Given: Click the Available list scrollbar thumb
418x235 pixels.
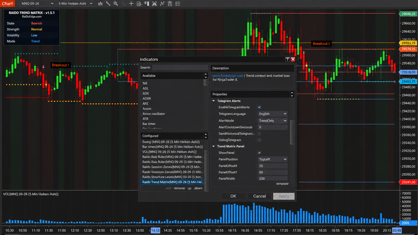Looking at the screenshot, I should (206, 82).
